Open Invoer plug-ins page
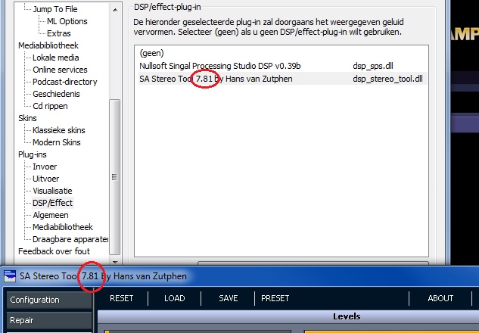This screenshot has height=333, width=479. click(x=45, y=166)
